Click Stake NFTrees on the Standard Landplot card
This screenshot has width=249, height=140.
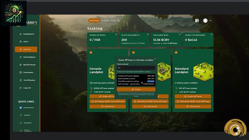coord(193,96)
